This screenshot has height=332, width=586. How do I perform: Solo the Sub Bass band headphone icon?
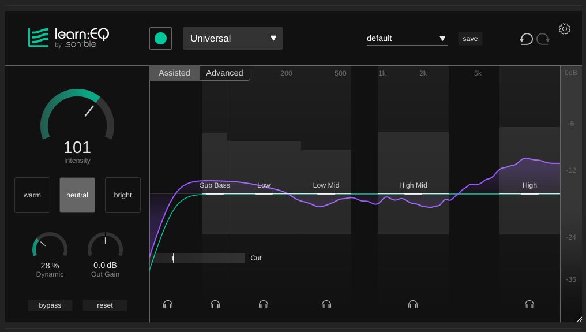click(x=215, y=304)
